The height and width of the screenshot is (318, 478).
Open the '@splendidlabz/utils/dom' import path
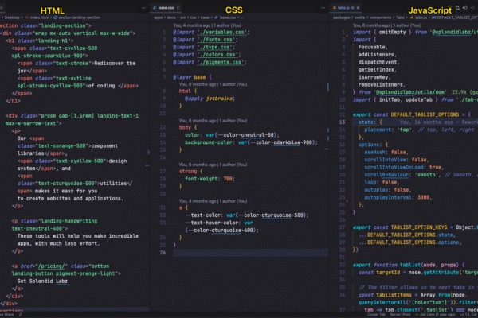pyautogui.click(x=410, y=92)
